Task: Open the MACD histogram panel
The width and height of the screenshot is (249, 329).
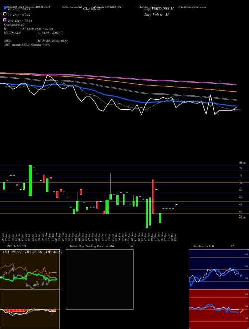Action: pyautogui.click(x=30, y=309)
